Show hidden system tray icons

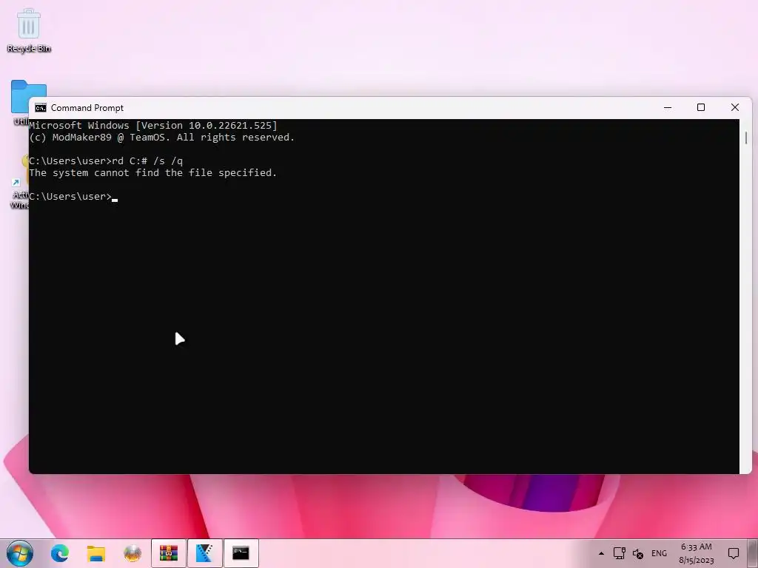point(601,553)
